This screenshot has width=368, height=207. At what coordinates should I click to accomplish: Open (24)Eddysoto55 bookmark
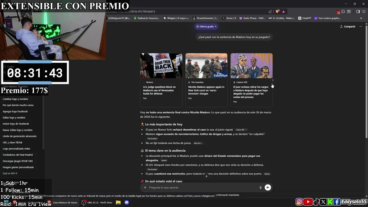tap(118, 18)
